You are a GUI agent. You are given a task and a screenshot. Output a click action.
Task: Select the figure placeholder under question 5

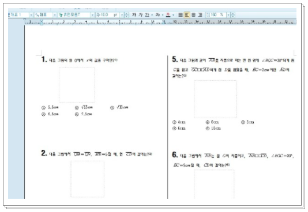click(x=215, y=99)
